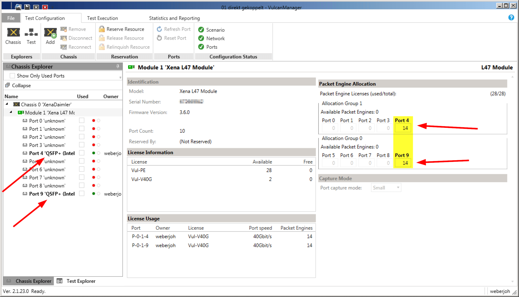This screenshot has width=519, height=297.
Task: Click the pin icon in Chassis Explorer header
Action: (118, 66)
